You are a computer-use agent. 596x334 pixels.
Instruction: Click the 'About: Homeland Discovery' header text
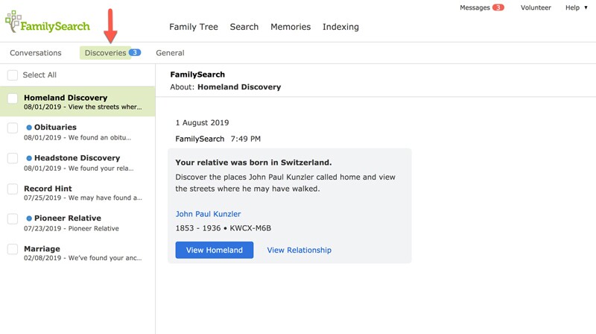pyautogui.click(x=226, y=86)
